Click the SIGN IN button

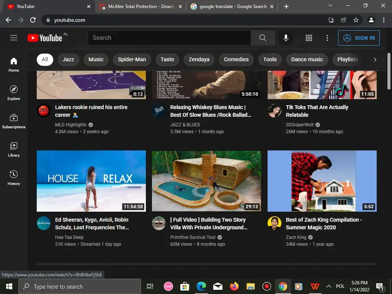pyautogui.click(x=359, y=38)
